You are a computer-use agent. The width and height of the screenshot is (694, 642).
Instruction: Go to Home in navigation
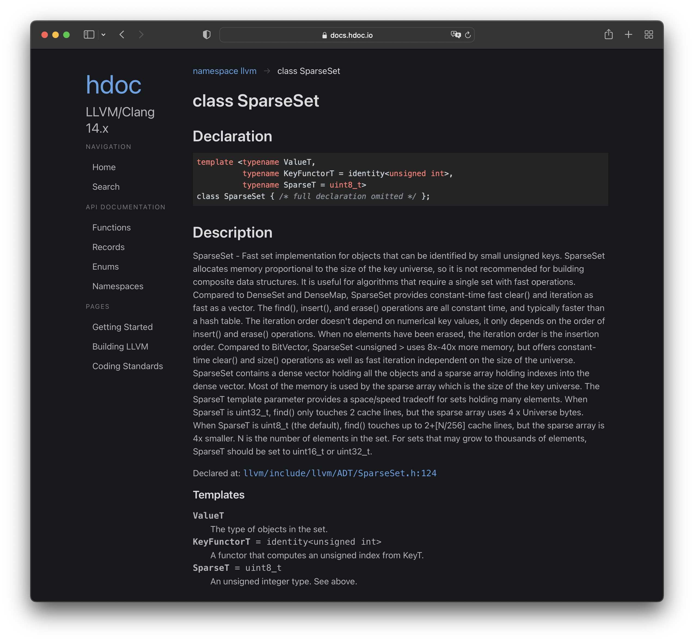point(104,167)
